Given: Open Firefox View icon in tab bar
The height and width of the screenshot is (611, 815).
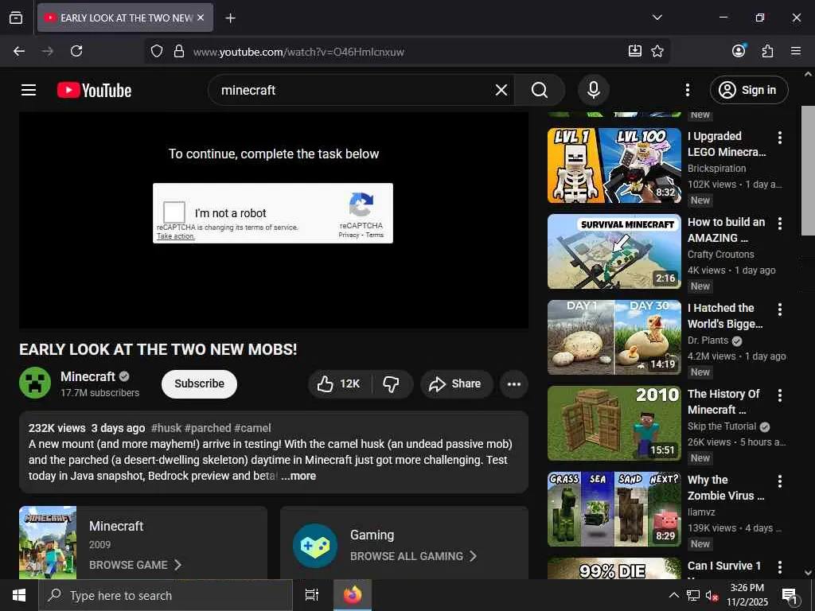Looking at the screenshot, I should [16, 18].
